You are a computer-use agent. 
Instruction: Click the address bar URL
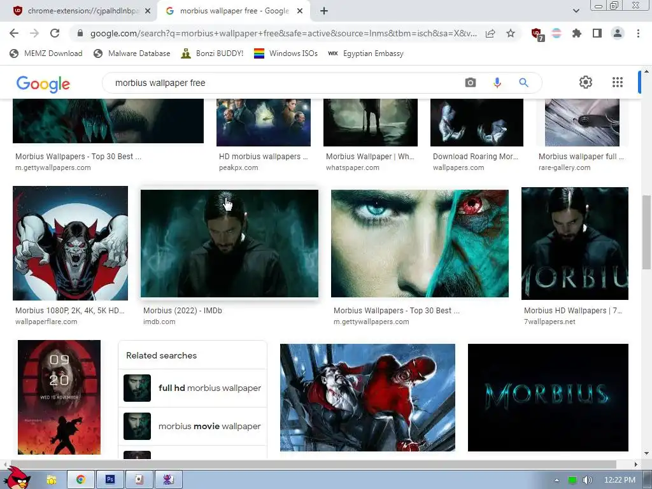point(283,33)
